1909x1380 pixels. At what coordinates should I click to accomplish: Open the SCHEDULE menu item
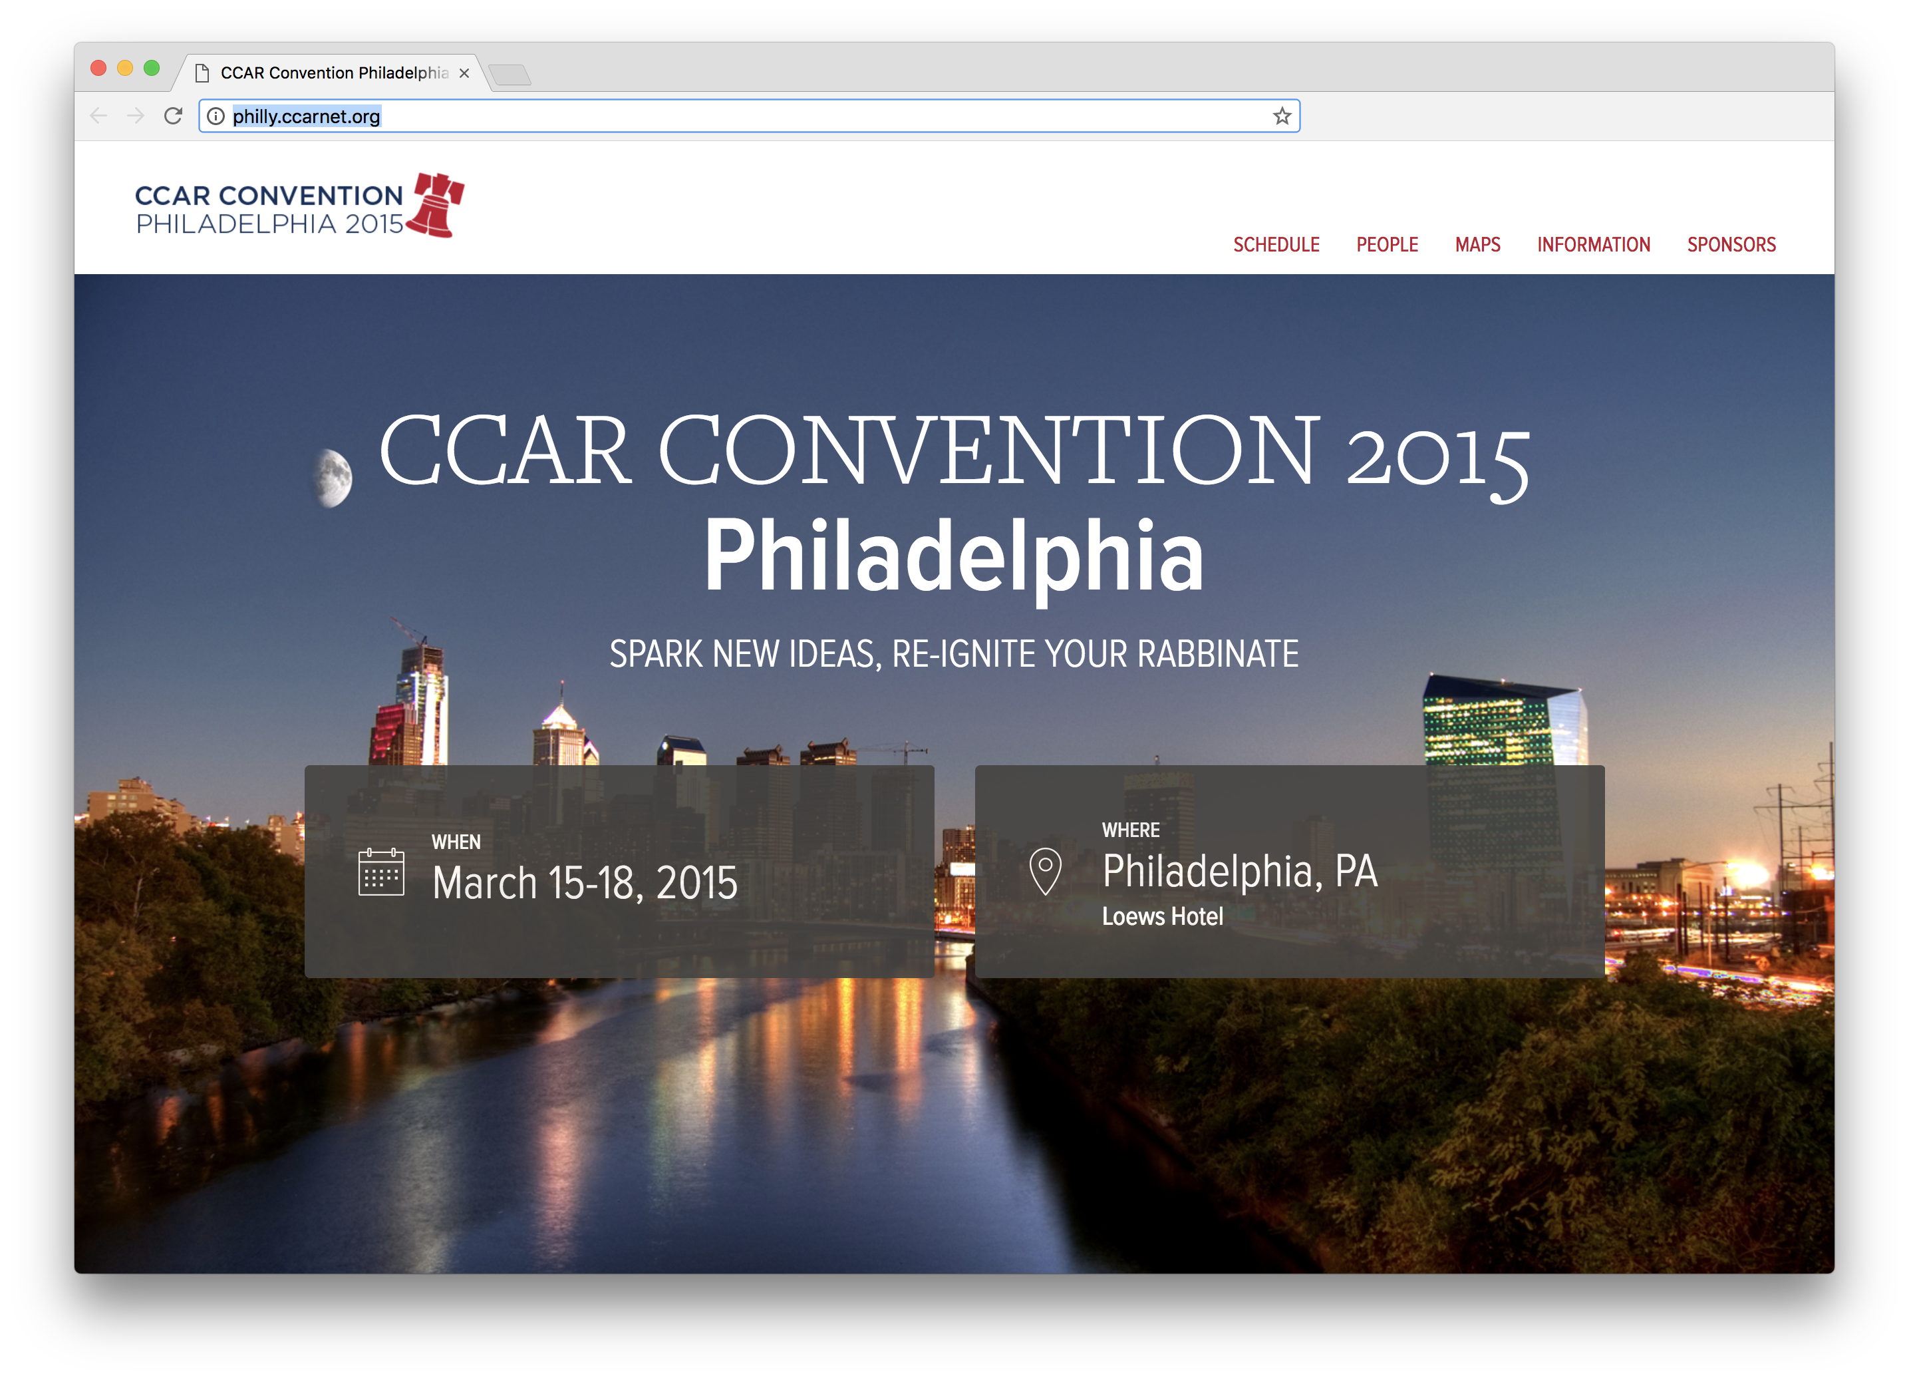click(1275, 245)
